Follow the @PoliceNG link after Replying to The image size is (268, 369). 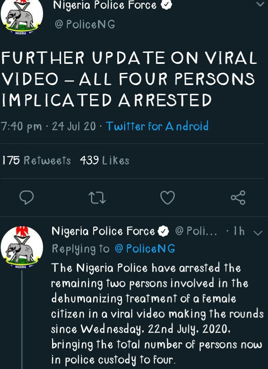(x=145, y=249)
